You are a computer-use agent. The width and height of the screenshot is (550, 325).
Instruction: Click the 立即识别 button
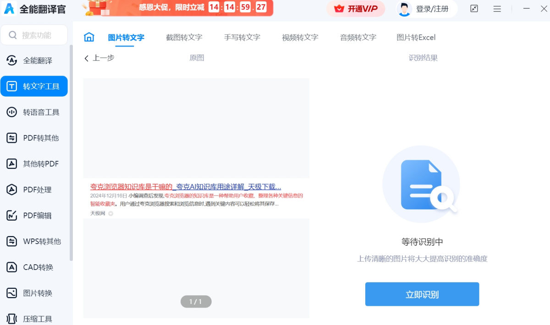tap(422, 294)
